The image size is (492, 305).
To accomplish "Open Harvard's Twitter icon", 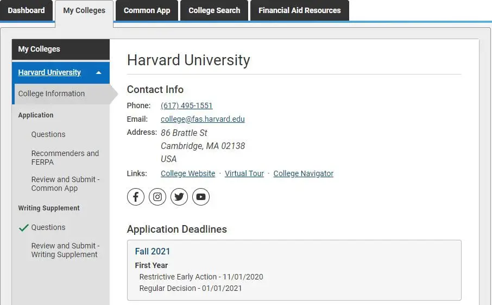I will [x=179, y=197].
